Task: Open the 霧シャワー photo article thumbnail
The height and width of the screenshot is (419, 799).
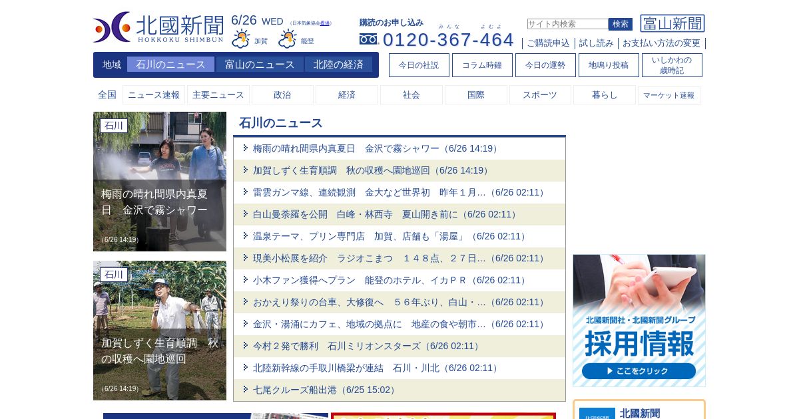Action: tap(160, 182)
